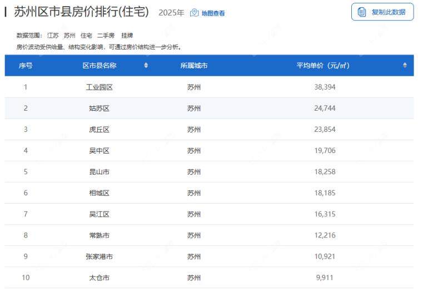Click 挂牌 in the data range line
The height and width of the screenshot is (296, 423).
(x=127, y=36)
